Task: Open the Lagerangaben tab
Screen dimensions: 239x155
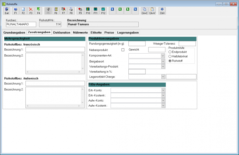Action: 128,32
